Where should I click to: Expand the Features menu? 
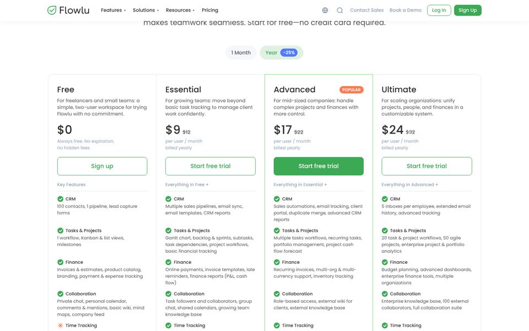[x=113, y=10]
